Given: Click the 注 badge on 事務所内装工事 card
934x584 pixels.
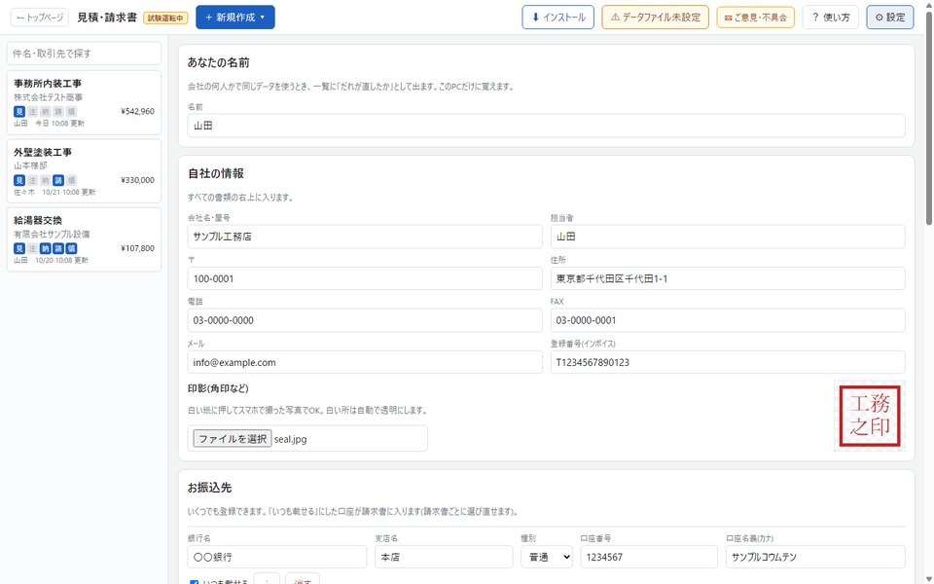Looking at the screenshot, I should pyautogui.click(x=32, y=111).
